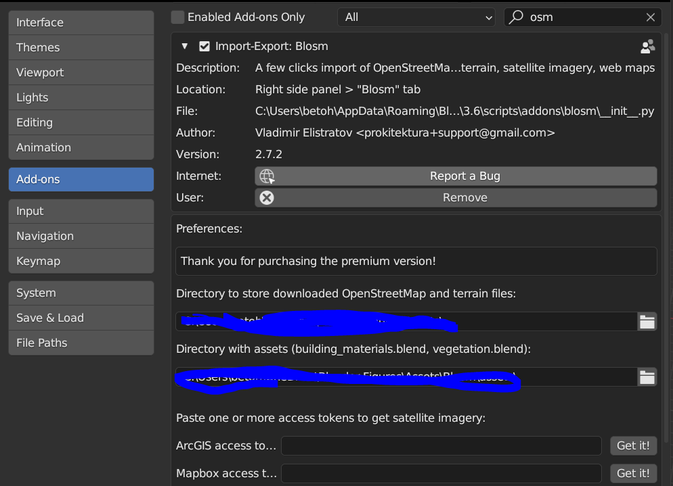Click the globe icon on Report a Bug
The image size is (673, 486).
(x=267, y=176)
